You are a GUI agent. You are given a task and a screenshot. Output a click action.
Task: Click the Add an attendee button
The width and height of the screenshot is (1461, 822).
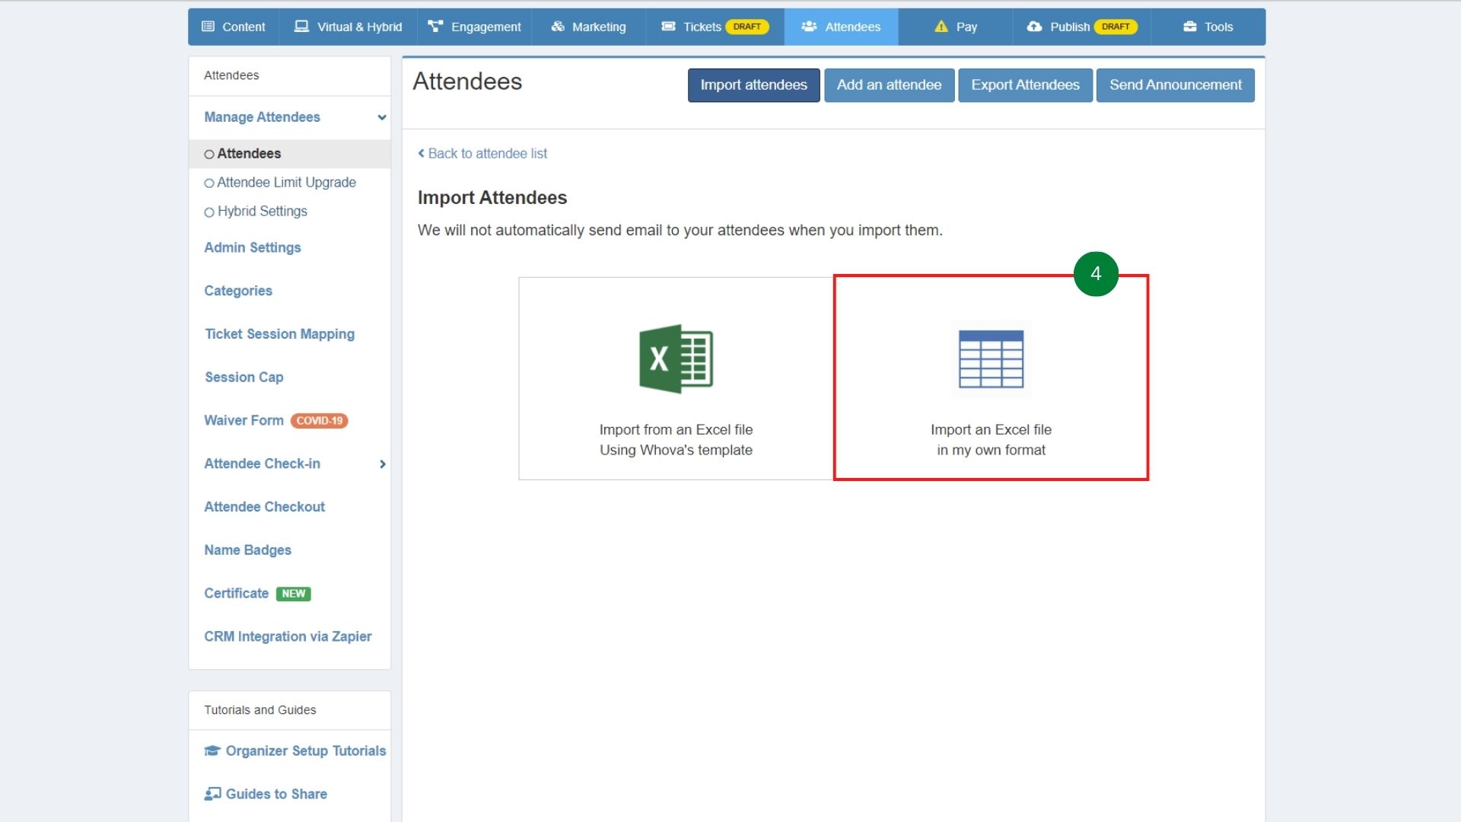pos(889,85)
